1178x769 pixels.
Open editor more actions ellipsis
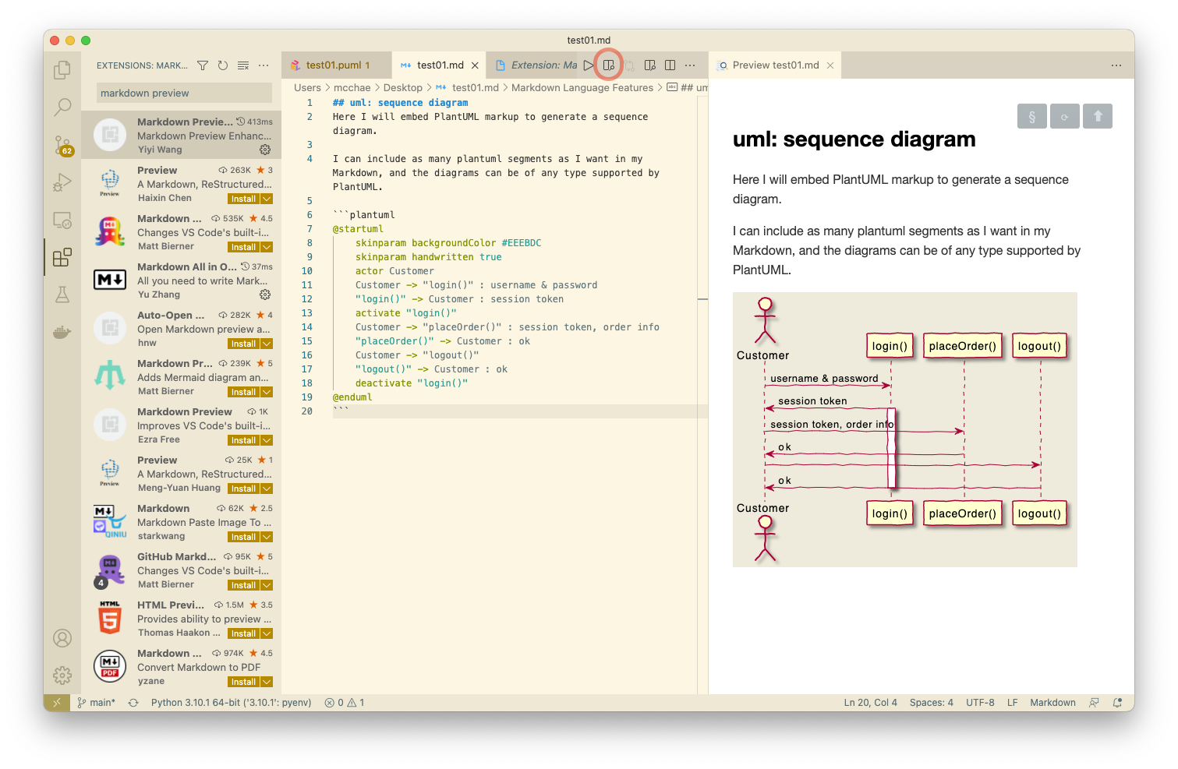[x=690, y=65]
